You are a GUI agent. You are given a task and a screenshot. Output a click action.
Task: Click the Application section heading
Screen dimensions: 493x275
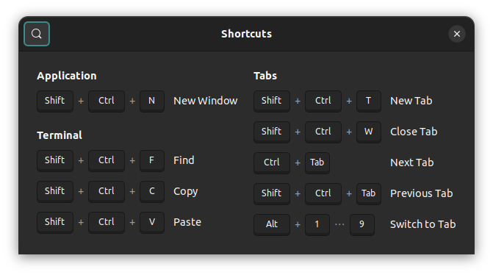coord(67,76)
